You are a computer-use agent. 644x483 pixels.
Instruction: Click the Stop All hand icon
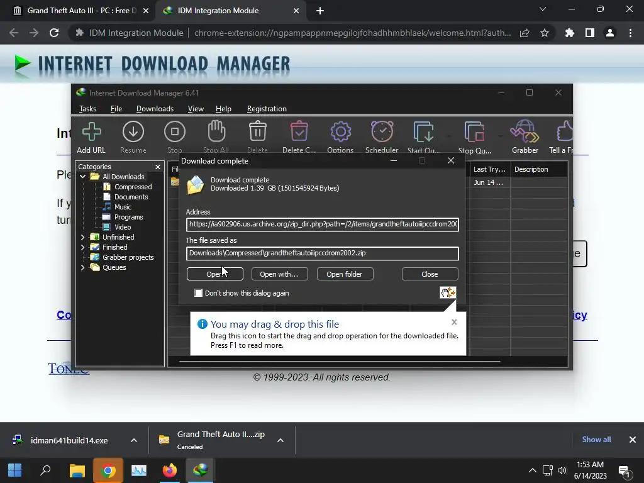216,131
